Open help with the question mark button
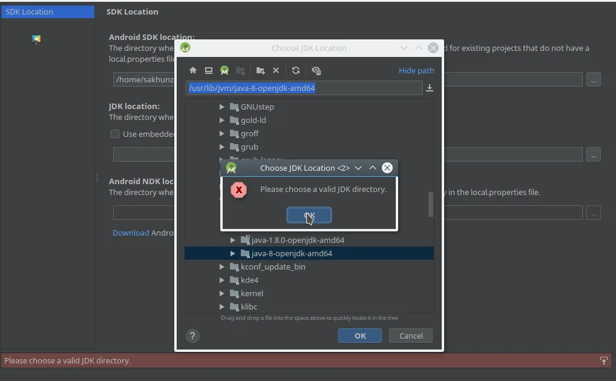This screenshot has width=616, height=381. point(192,336)
